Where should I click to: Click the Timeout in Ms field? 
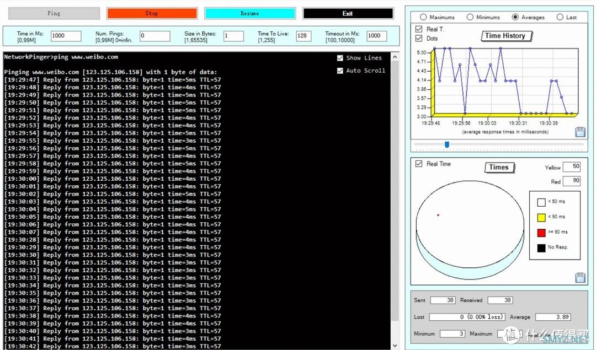[377, 36]
